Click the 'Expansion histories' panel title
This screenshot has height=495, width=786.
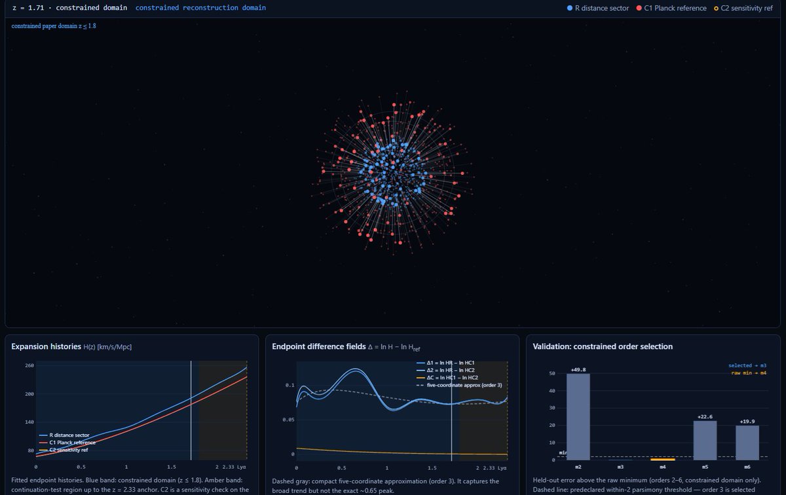[x=46, y=346]
